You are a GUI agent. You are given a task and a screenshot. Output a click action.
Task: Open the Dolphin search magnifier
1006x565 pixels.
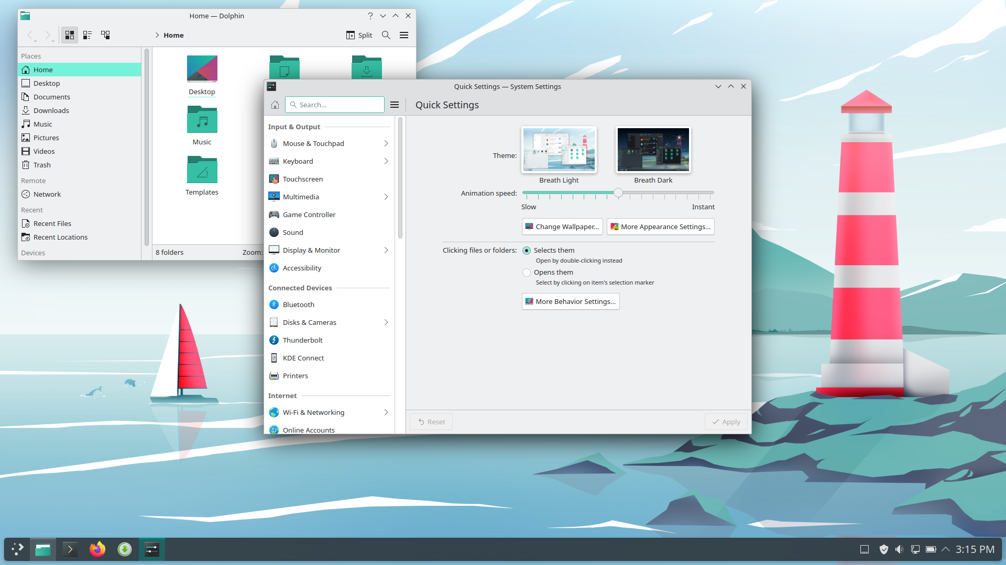pos(386,35)
